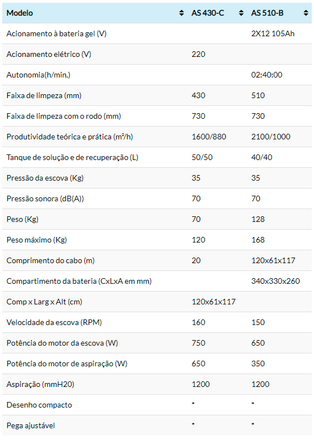The width and height of the screenshot is (314, 441).
Task: Click the 2100/1000 productivity value
Action: pos(270,137)
